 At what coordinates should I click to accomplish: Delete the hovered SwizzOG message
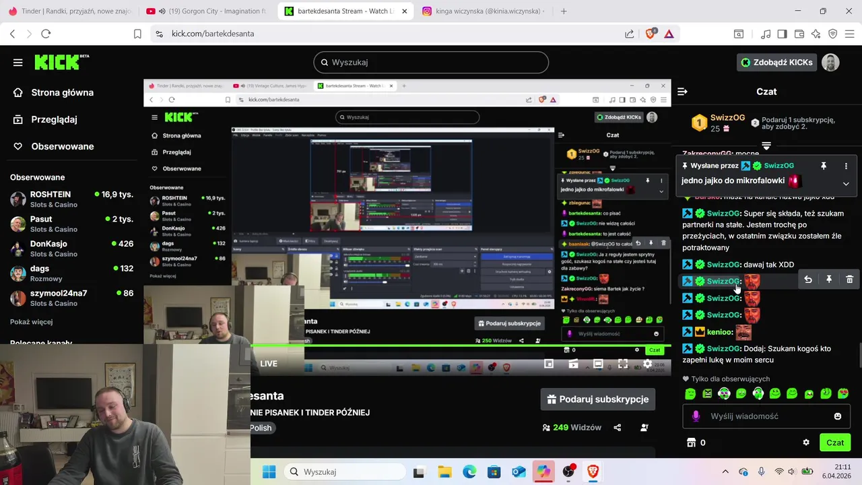point(849,280)
